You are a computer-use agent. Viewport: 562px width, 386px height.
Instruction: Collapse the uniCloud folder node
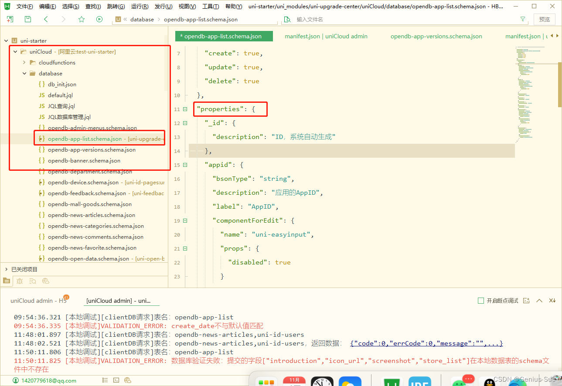pos(15,51)
